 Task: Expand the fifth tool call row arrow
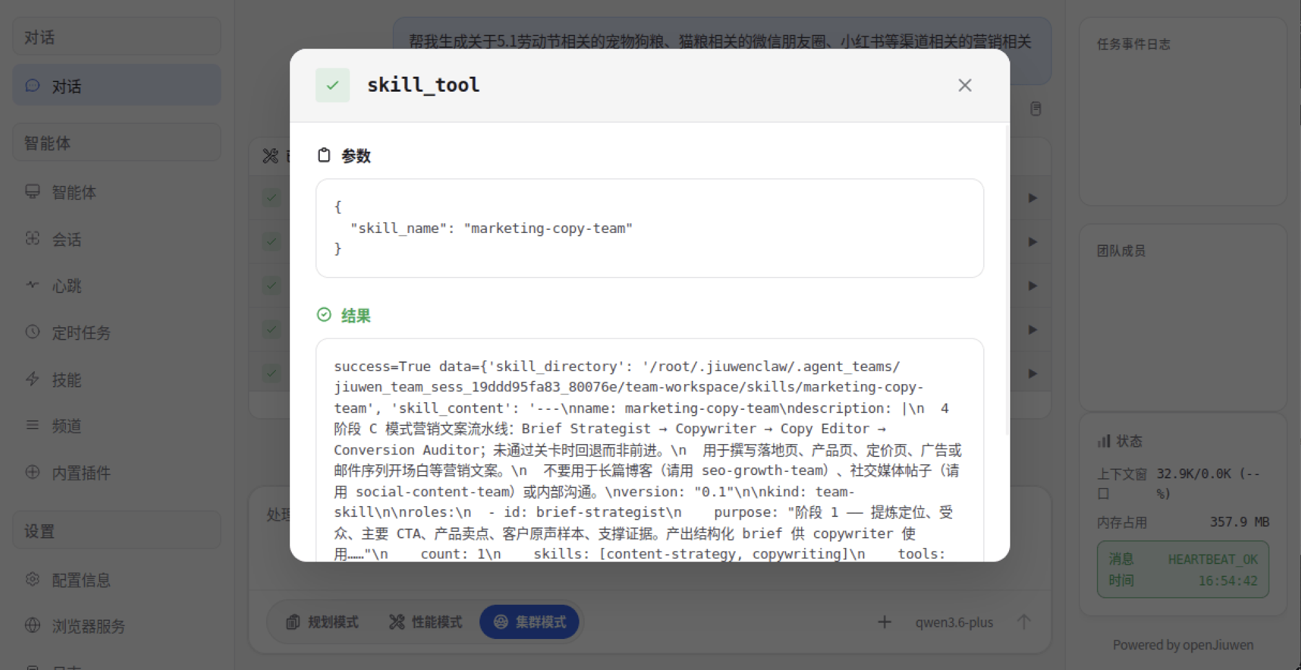[x=1032, y=374]
